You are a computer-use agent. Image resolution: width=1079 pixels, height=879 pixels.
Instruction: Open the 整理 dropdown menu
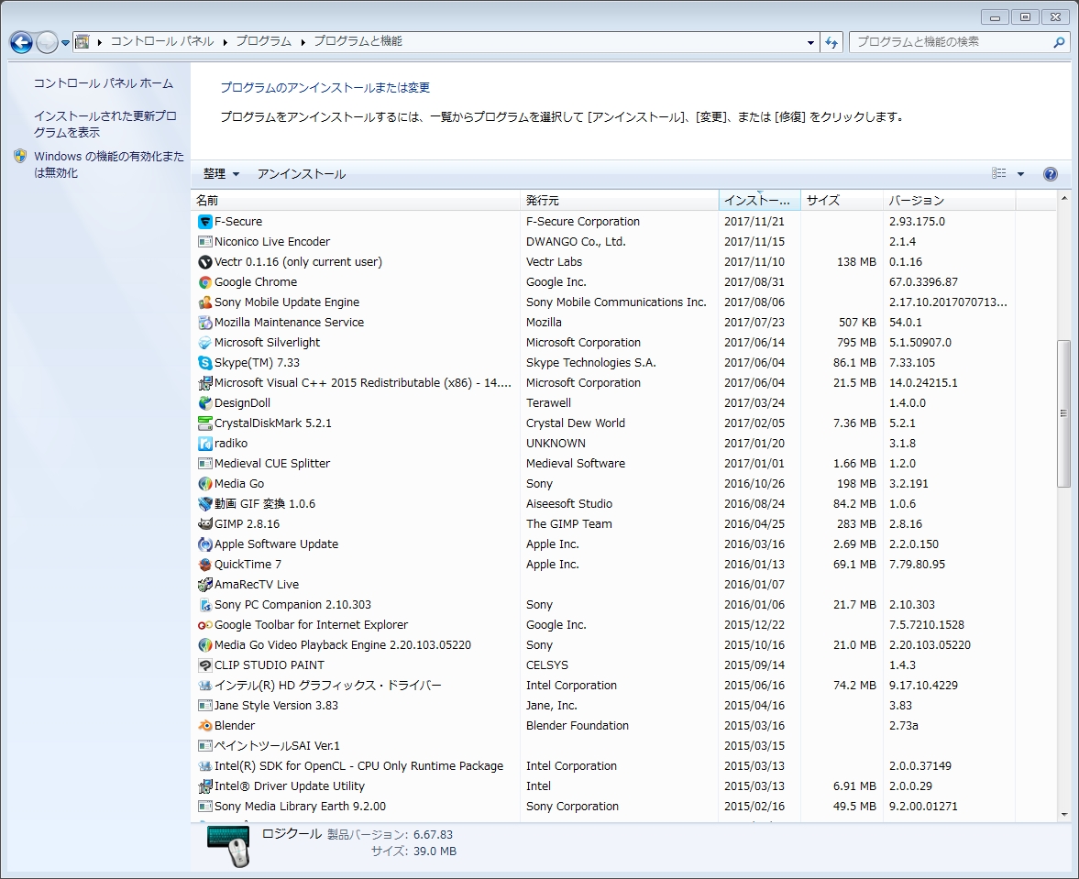pos(221,174)
